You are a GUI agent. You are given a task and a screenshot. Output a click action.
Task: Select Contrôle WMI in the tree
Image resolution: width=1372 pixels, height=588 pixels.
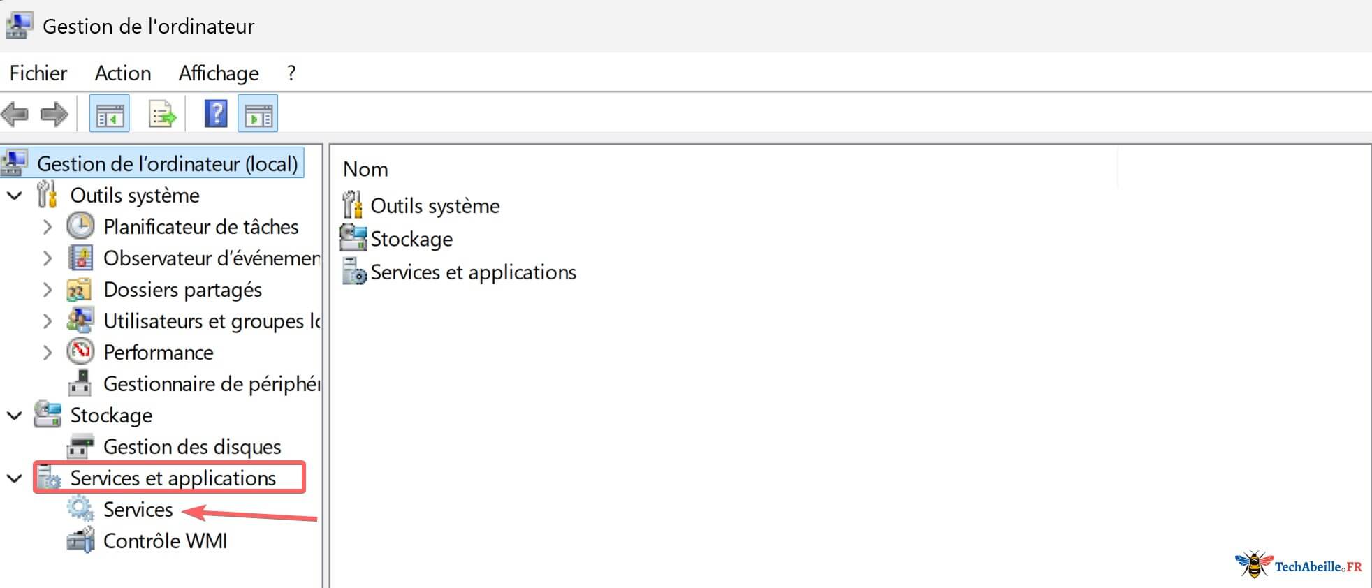165,541
